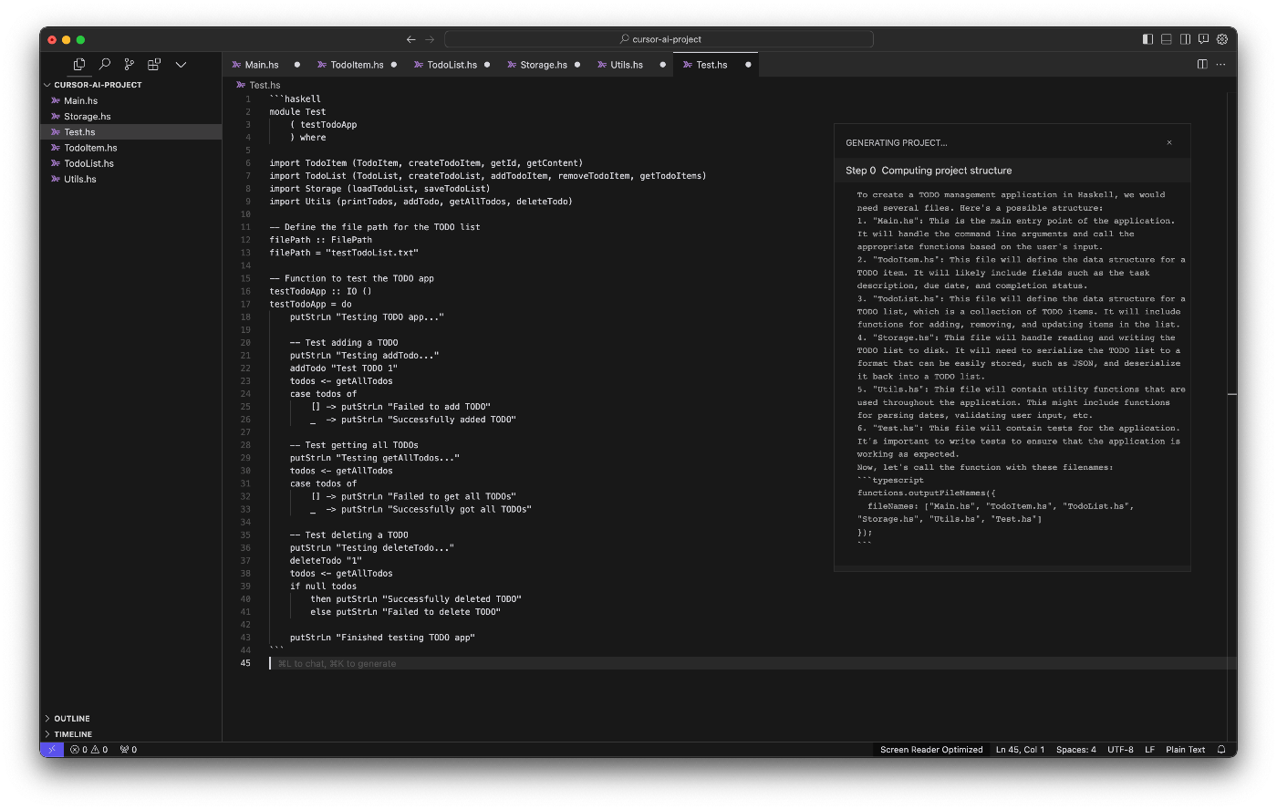Open the Search view icon
This screenshot has height=810, width=1277.
105,64
